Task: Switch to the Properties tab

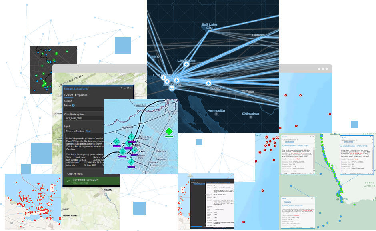Action: click(x=81, y=95)
